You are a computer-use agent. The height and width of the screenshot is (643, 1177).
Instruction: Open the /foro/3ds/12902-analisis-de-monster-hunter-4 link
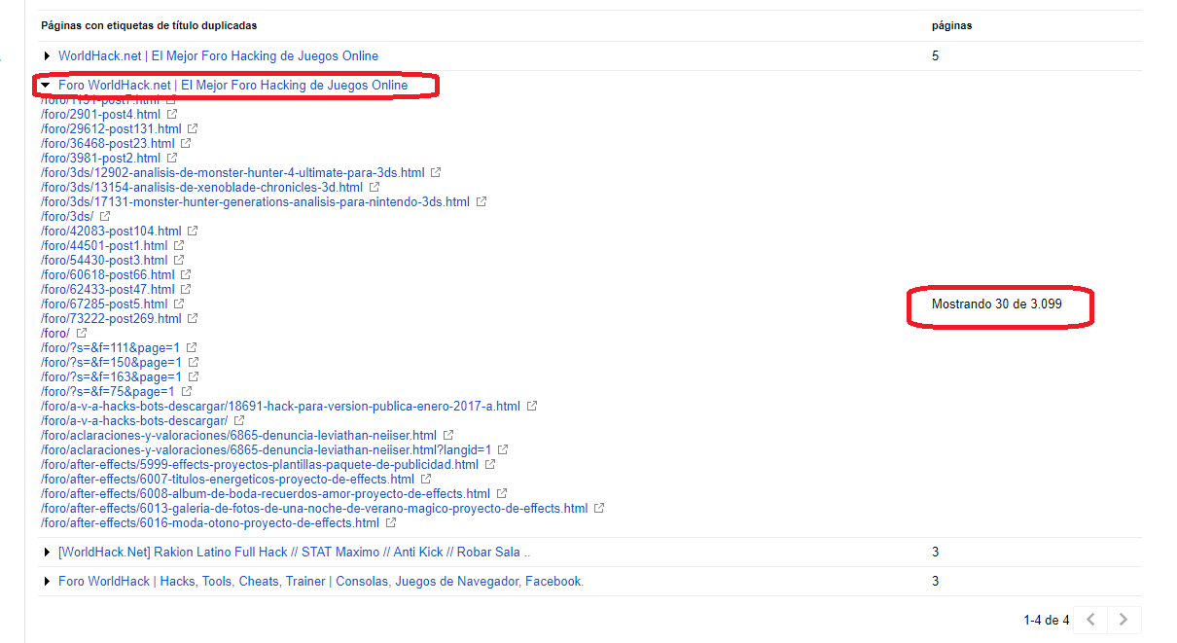click(x=232, y=172)
